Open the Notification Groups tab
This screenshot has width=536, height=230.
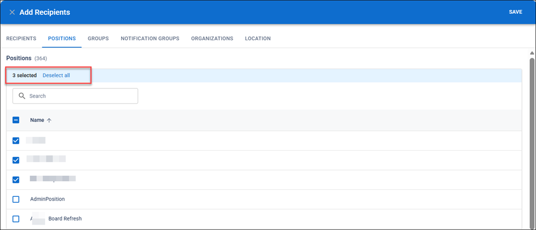(x=150, y=39)
